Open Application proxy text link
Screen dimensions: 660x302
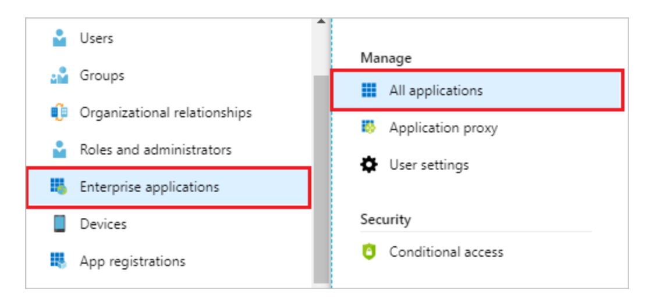(443, 128)
